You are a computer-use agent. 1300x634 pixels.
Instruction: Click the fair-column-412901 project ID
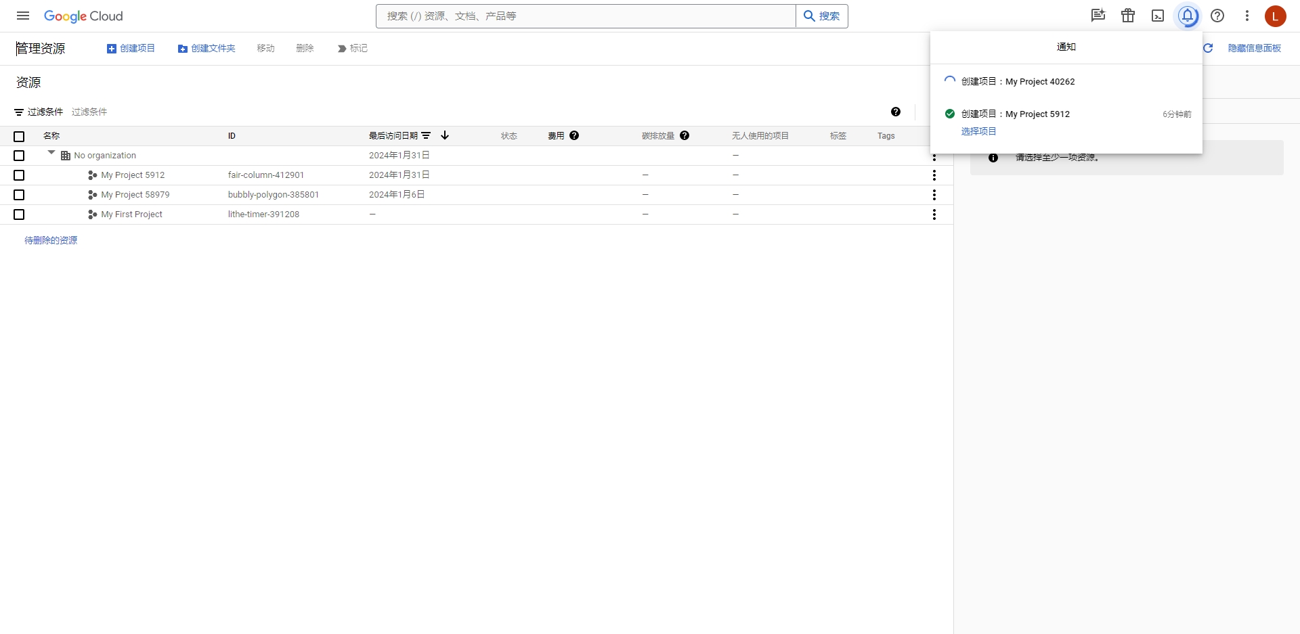coord(266,175)
